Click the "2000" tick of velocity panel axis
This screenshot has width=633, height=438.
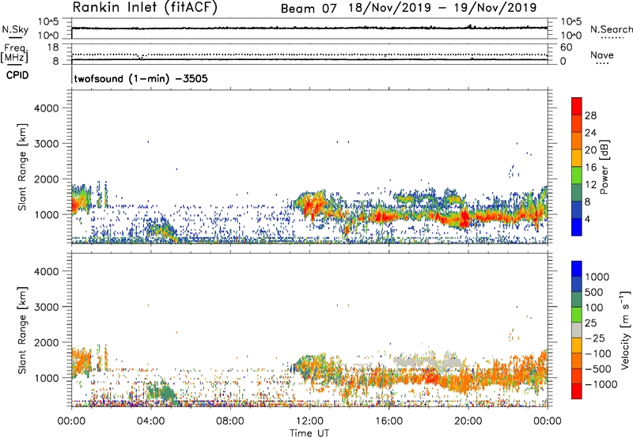click(46, 342)
